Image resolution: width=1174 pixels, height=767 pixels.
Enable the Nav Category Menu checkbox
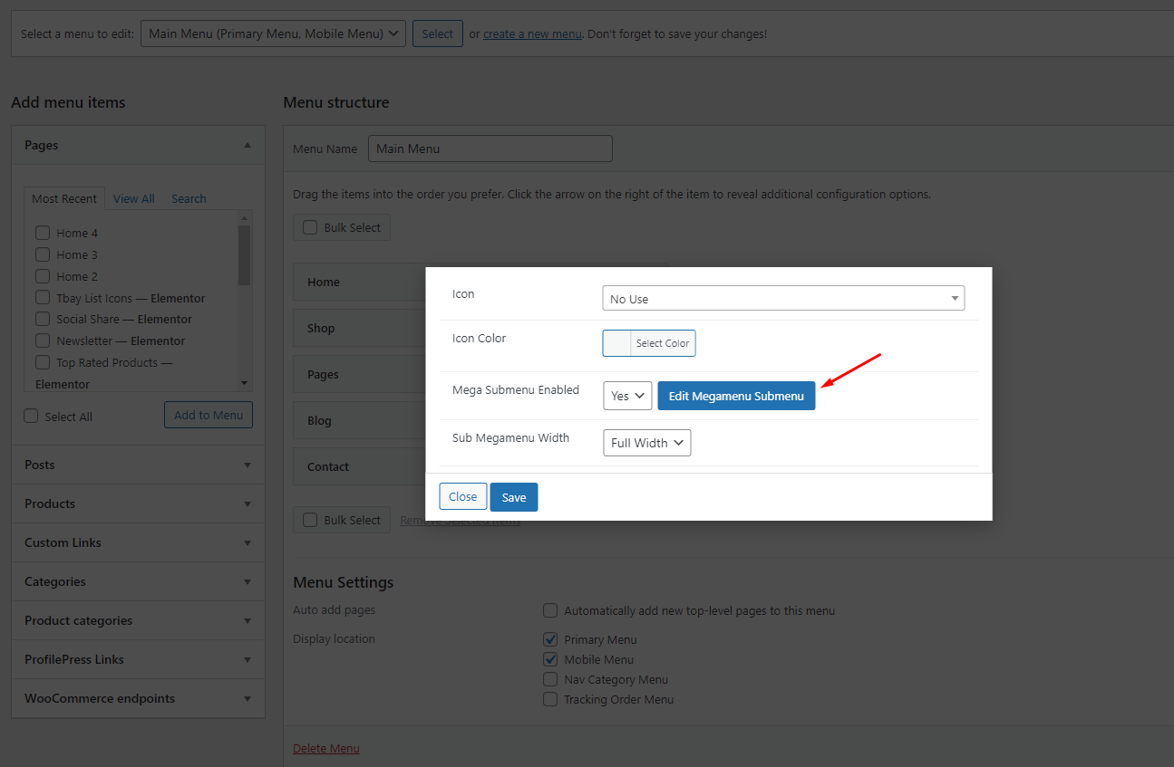550,679
